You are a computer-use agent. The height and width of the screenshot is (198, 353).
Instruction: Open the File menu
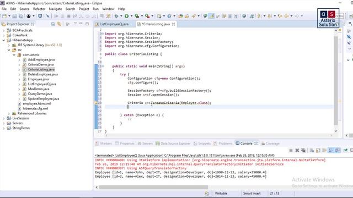point(4,9)
